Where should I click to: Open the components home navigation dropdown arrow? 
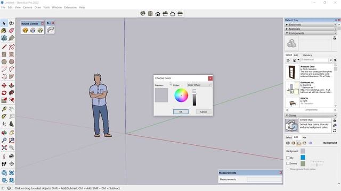pyautogui.click(x=298, y=60)
